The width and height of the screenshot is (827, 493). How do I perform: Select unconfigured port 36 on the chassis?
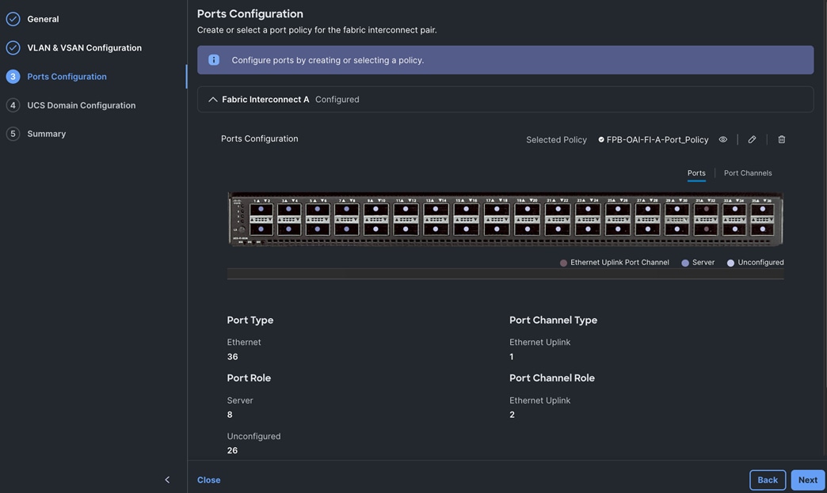pos(763,229)
